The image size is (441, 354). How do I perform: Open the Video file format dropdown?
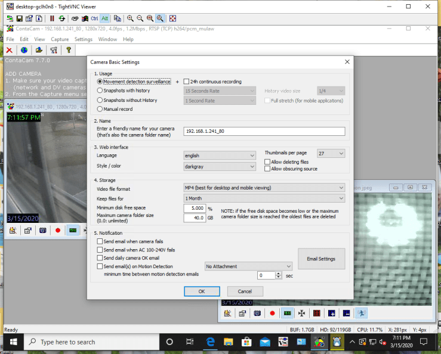pyautogui.click(x=263, y=188)
